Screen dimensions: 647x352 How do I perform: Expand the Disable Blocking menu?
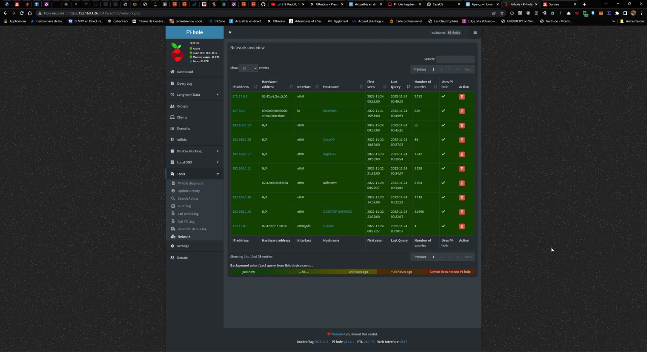195,151
